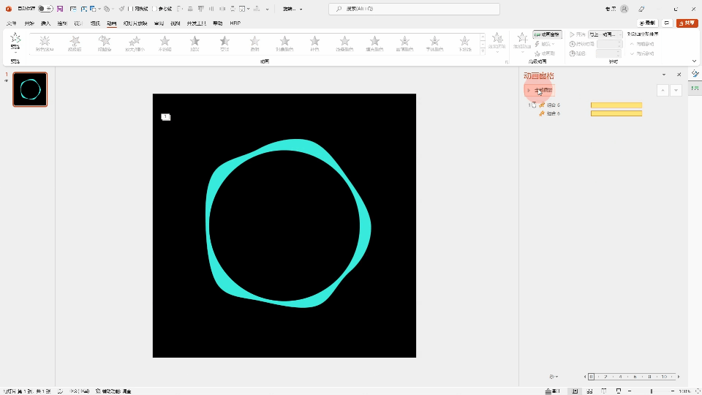This screenshot has width=702, height=395.
Task: Open the Help ribbon tab
Action: 218,23
